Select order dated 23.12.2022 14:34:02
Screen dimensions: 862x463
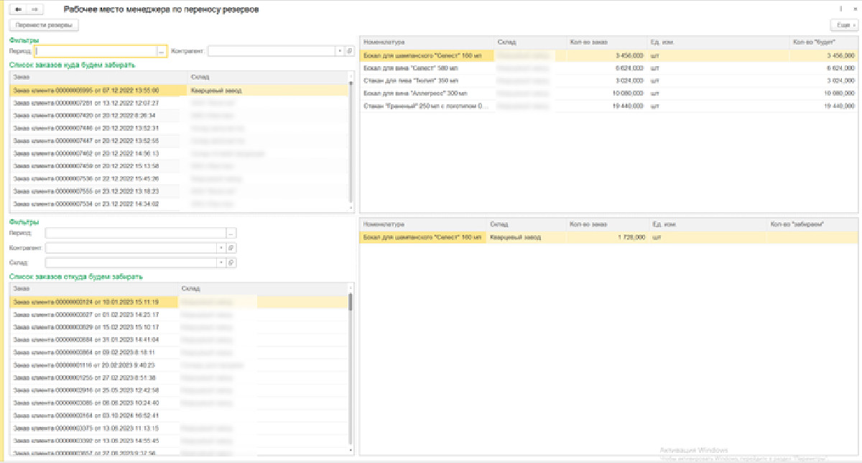tap(178, 204)
